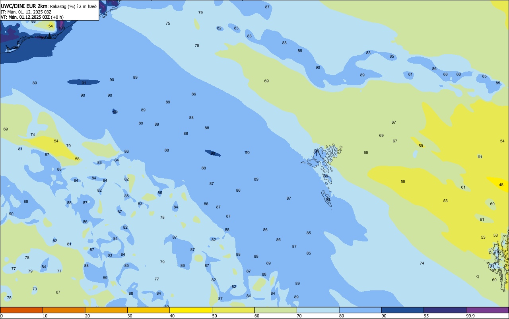Click the purple legend swatch above 99.9
509x319 pixels.
pyautogui.click(x=487, y=310)
